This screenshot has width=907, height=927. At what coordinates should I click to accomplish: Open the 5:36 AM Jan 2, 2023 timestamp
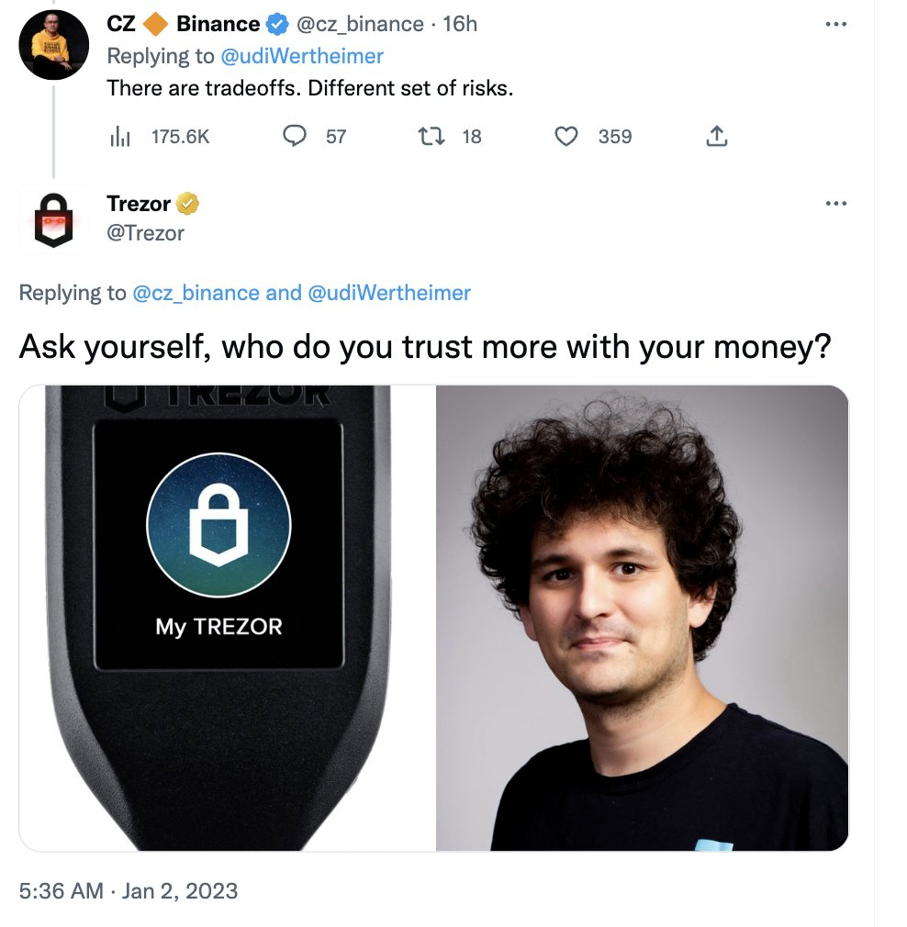129,890
